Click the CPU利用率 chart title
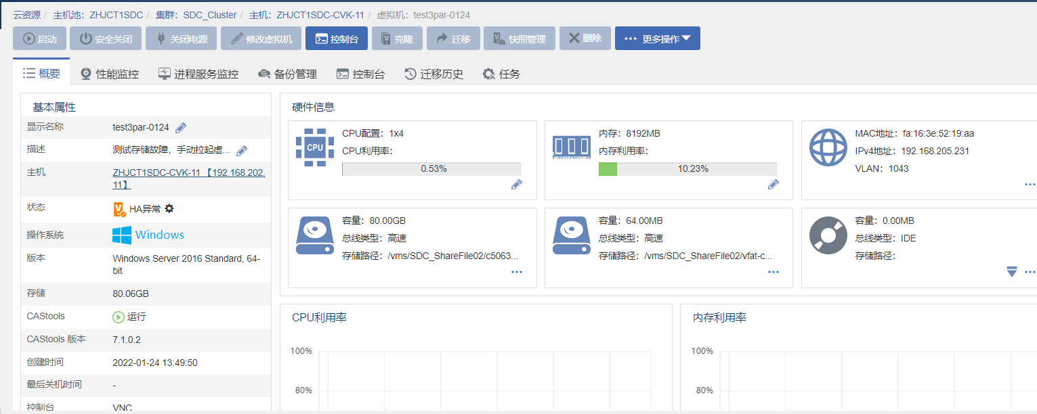 point(320,317)
